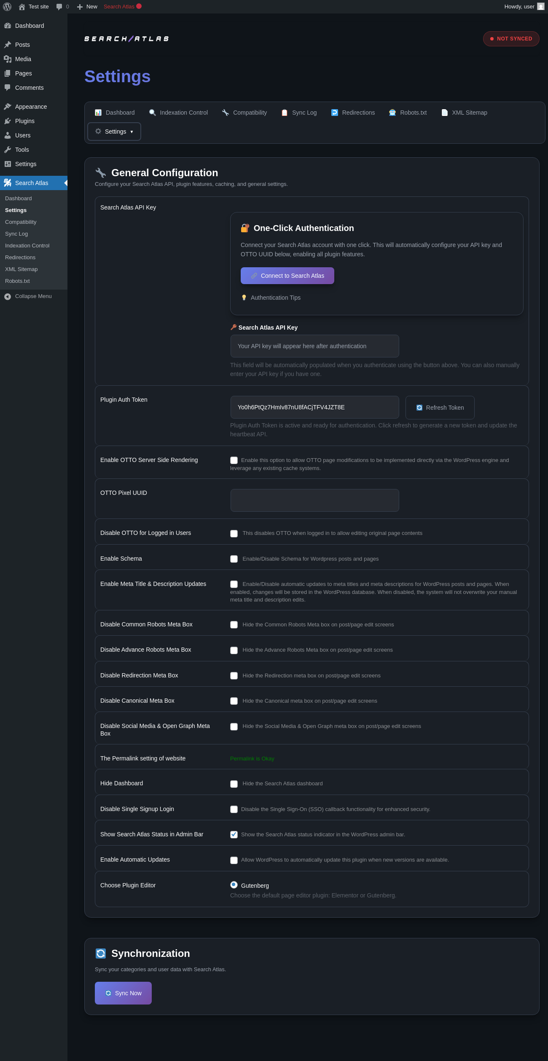Expand the Authentication Tips section
The height and width of the screenshot is (1061, 548).
pyautogui.click(x=275, y=298)
